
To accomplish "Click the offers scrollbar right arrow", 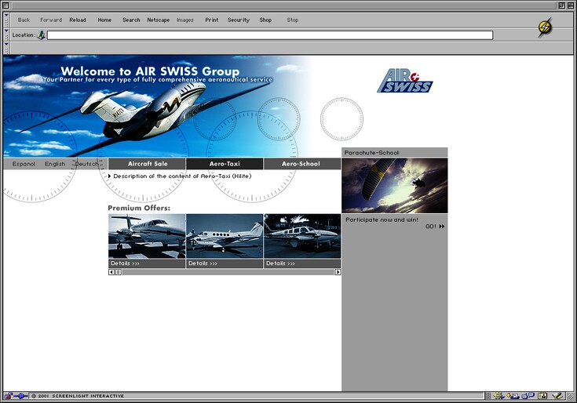I will tap(338, 272).
